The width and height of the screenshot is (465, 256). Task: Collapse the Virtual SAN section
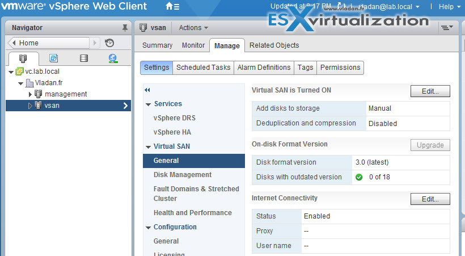pyautogui.click(x=148, y=147)
